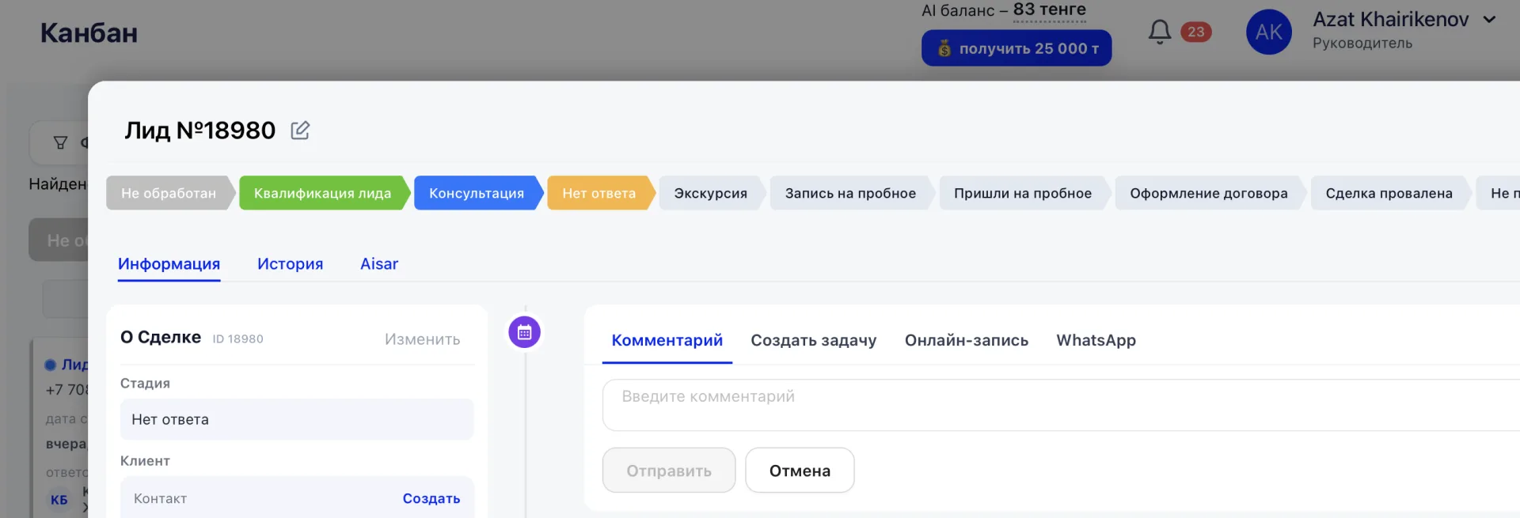Click the Канбан page title
This screenshot has width=1520, height=518.
(x=89, y=32)
